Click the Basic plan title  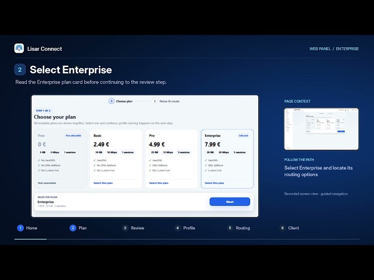98,135
